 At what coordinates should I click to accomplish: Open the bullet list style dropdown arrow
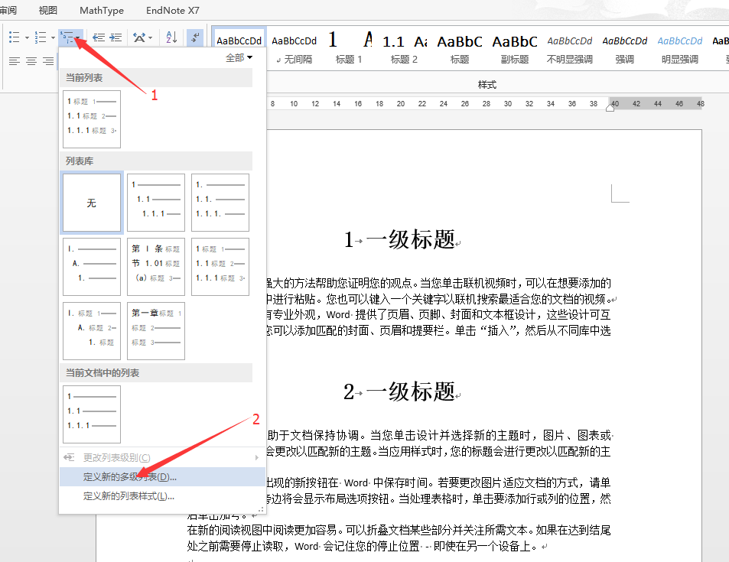pyautogui.click(x=27, y=37)
